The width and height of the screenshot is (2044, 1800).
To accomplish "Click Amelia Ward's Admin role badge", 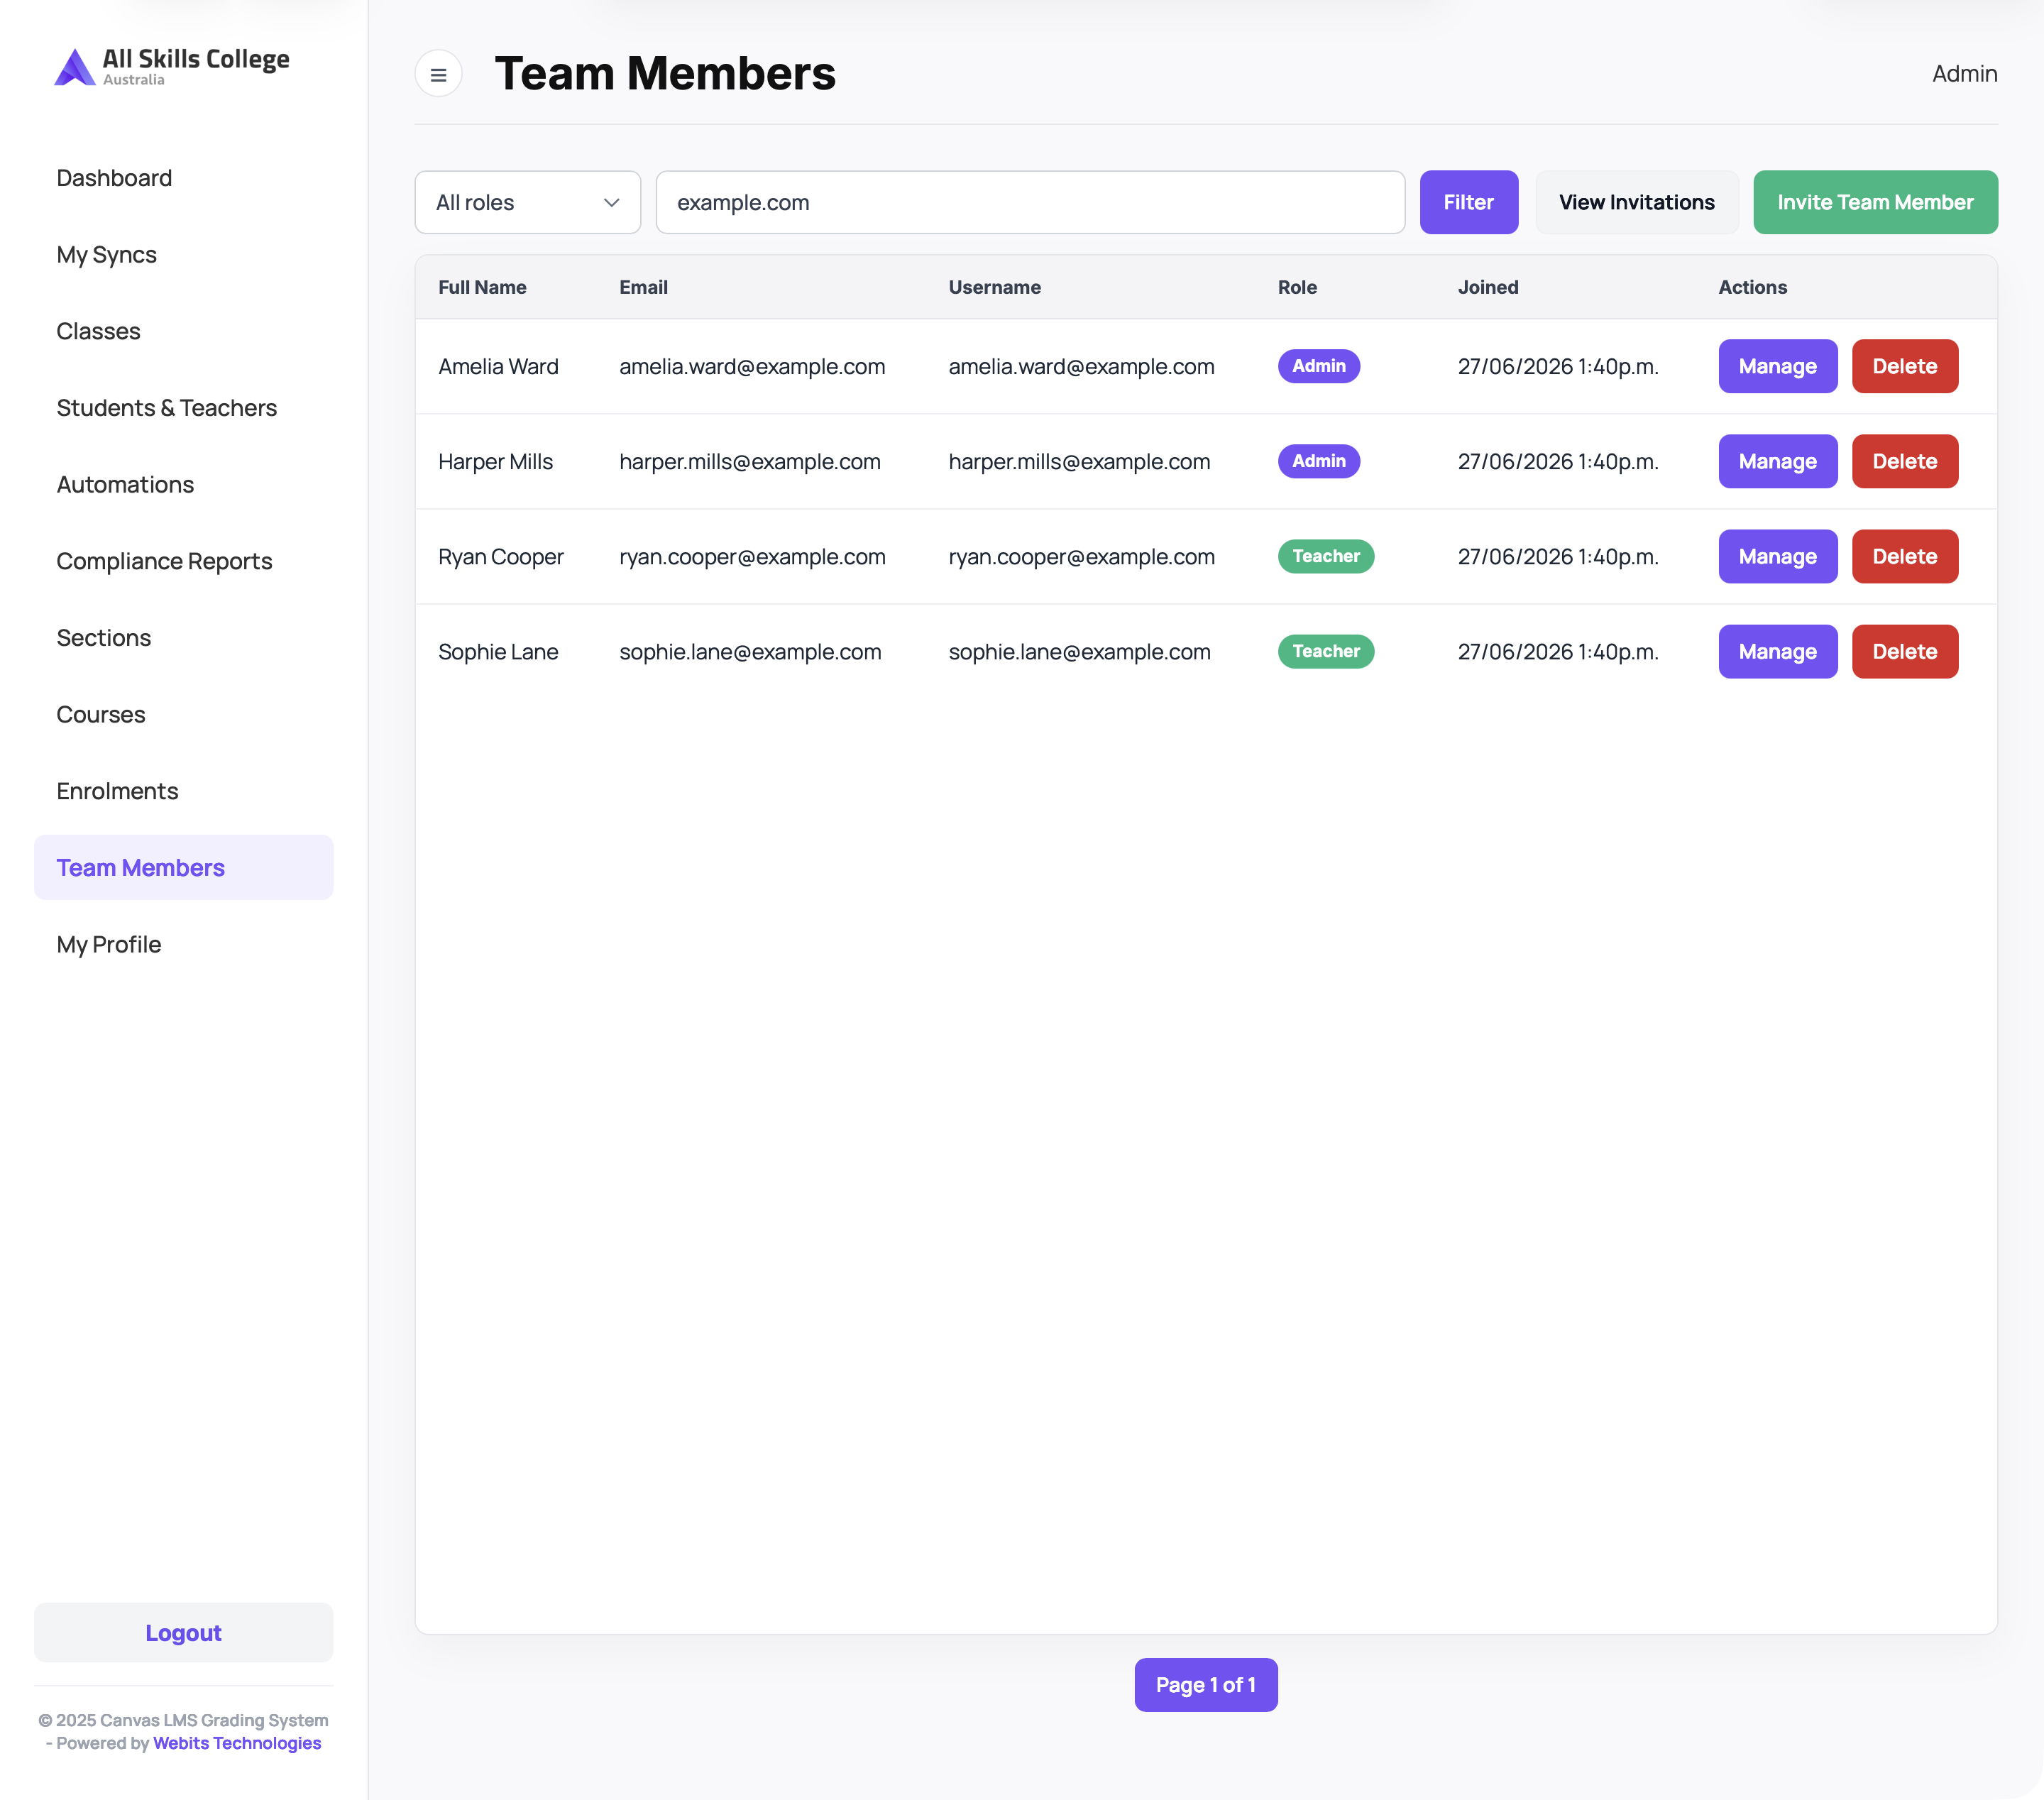I will [x=1318, y=366].
